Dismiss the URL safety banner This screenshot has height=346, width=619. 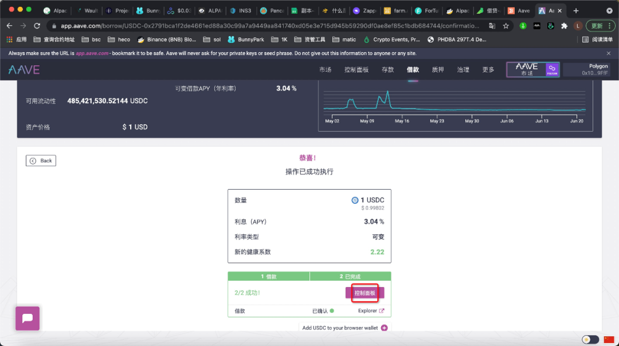(609, 53)
